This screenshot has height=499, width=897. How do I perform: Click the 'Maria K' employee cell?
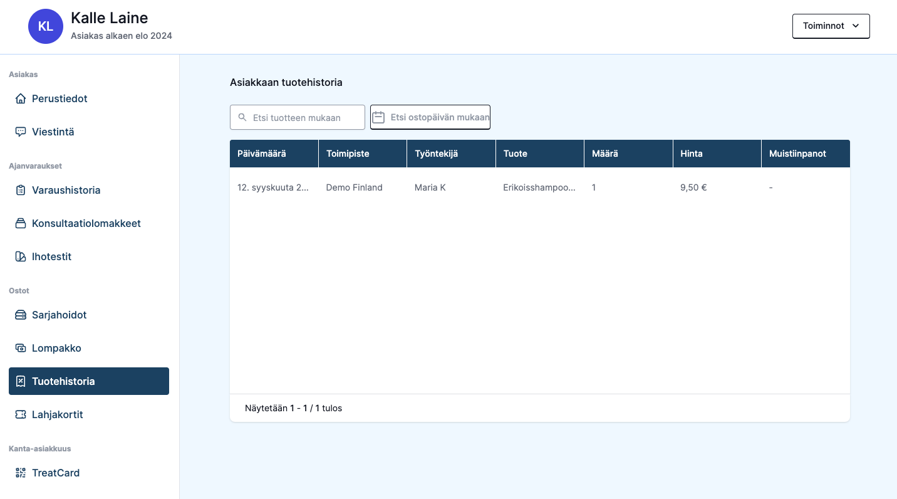[430, 187]
